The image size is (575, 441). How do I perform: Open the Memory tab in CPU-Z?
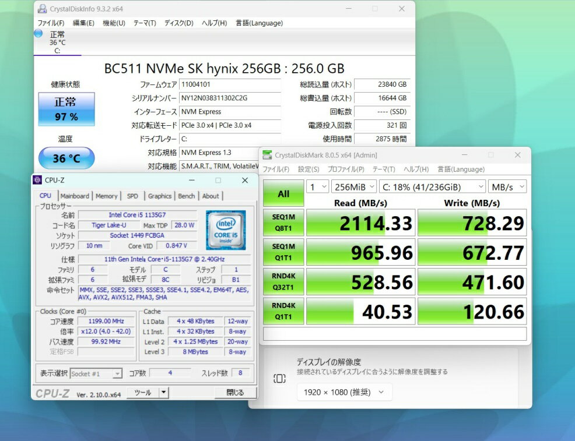[x=106, y=196]
